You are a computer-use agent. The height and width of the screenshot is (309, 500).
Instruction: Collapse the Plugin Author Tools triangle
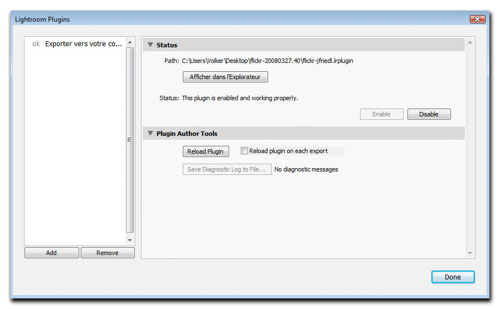tap(150, 134)
